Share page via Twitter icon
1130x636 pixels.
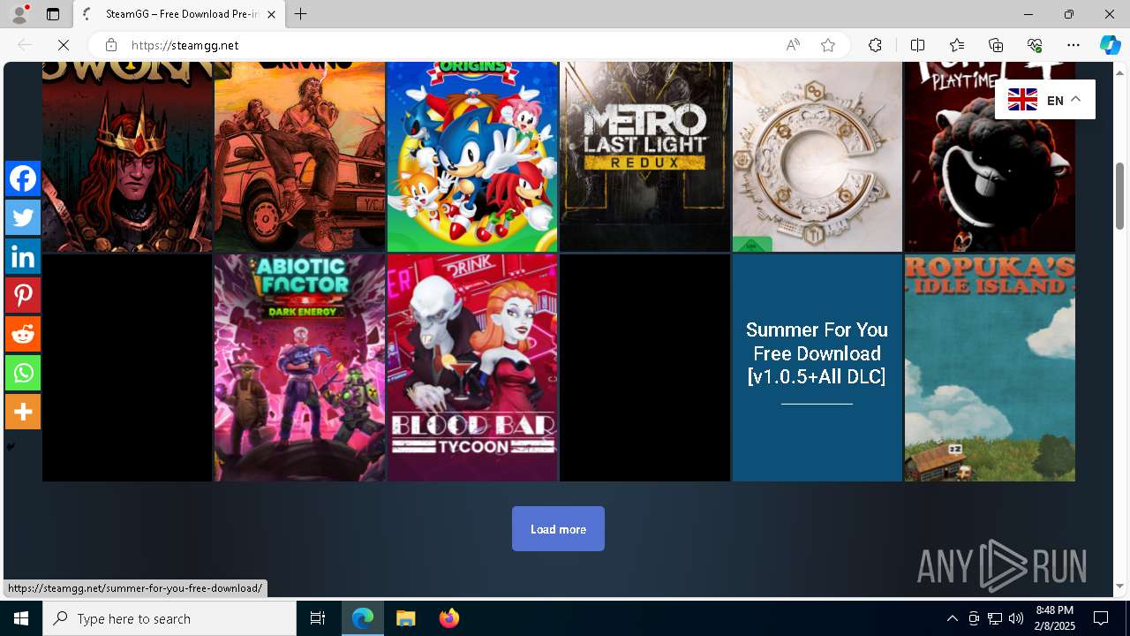pos(23,217)
